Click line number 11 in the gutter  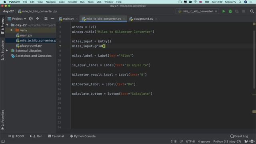coord(59,65)
